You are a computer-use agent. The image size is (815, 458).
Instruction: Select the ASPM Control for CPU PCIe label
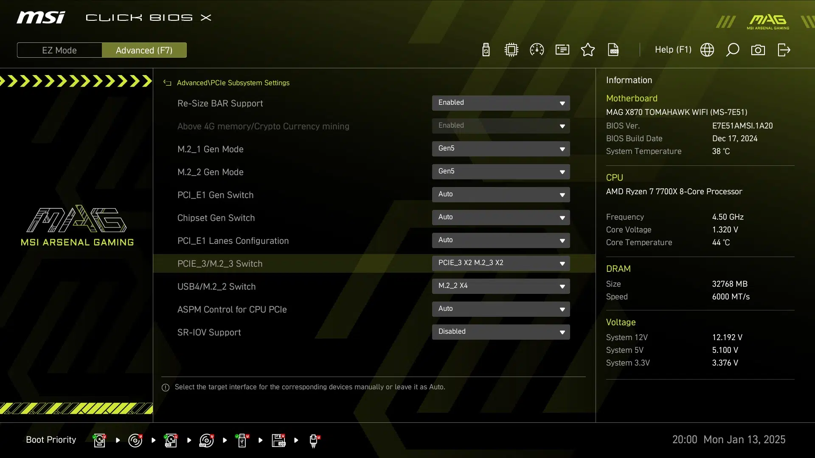coord(232,310)
